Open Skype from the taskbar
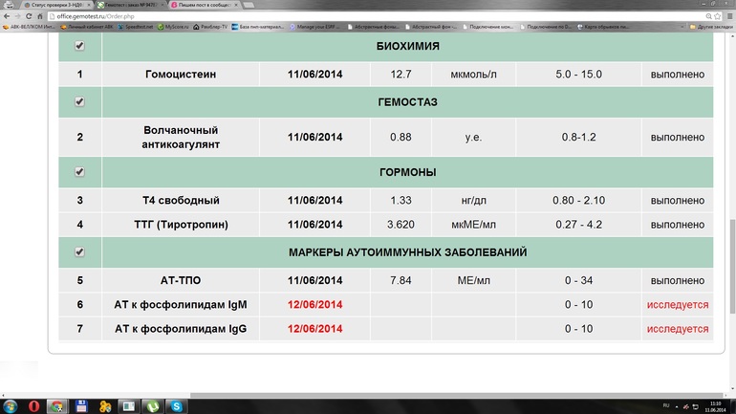 (177, 406)
